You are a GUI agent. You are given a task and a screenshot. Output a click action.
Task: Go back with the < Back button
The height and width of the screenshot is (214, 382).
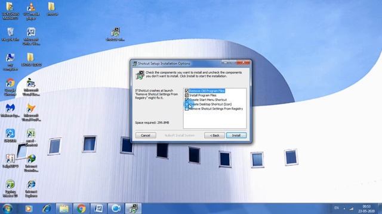coord(214,136)
